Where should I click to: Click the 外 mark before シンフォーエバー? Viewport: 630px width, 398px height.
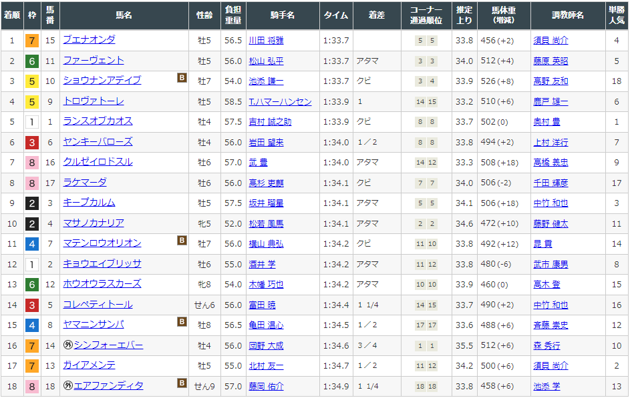pos(67,345)
